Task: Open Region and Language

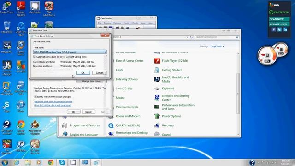Action: click(x=80, y=134)
